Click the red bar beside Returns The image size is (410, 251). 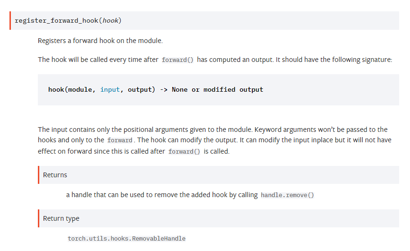pos(39,175)
